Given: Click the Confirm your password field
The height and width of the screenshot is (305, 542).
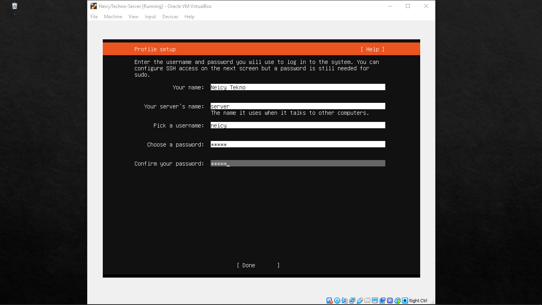Looking at the screenshot, I should [298, 163].
